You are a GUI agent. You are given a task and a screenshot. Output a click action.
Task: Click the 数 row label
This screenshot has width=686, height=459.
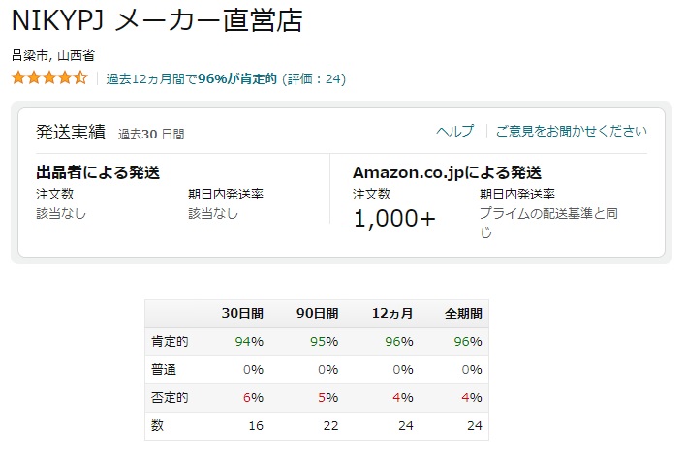157,425
